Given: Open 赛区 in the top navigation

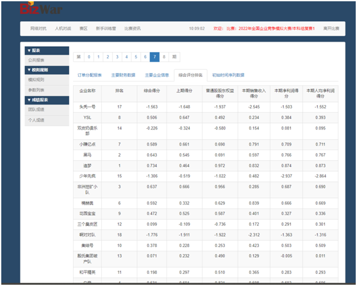Looking at the screenshot, I should click(x=83, y=28).
